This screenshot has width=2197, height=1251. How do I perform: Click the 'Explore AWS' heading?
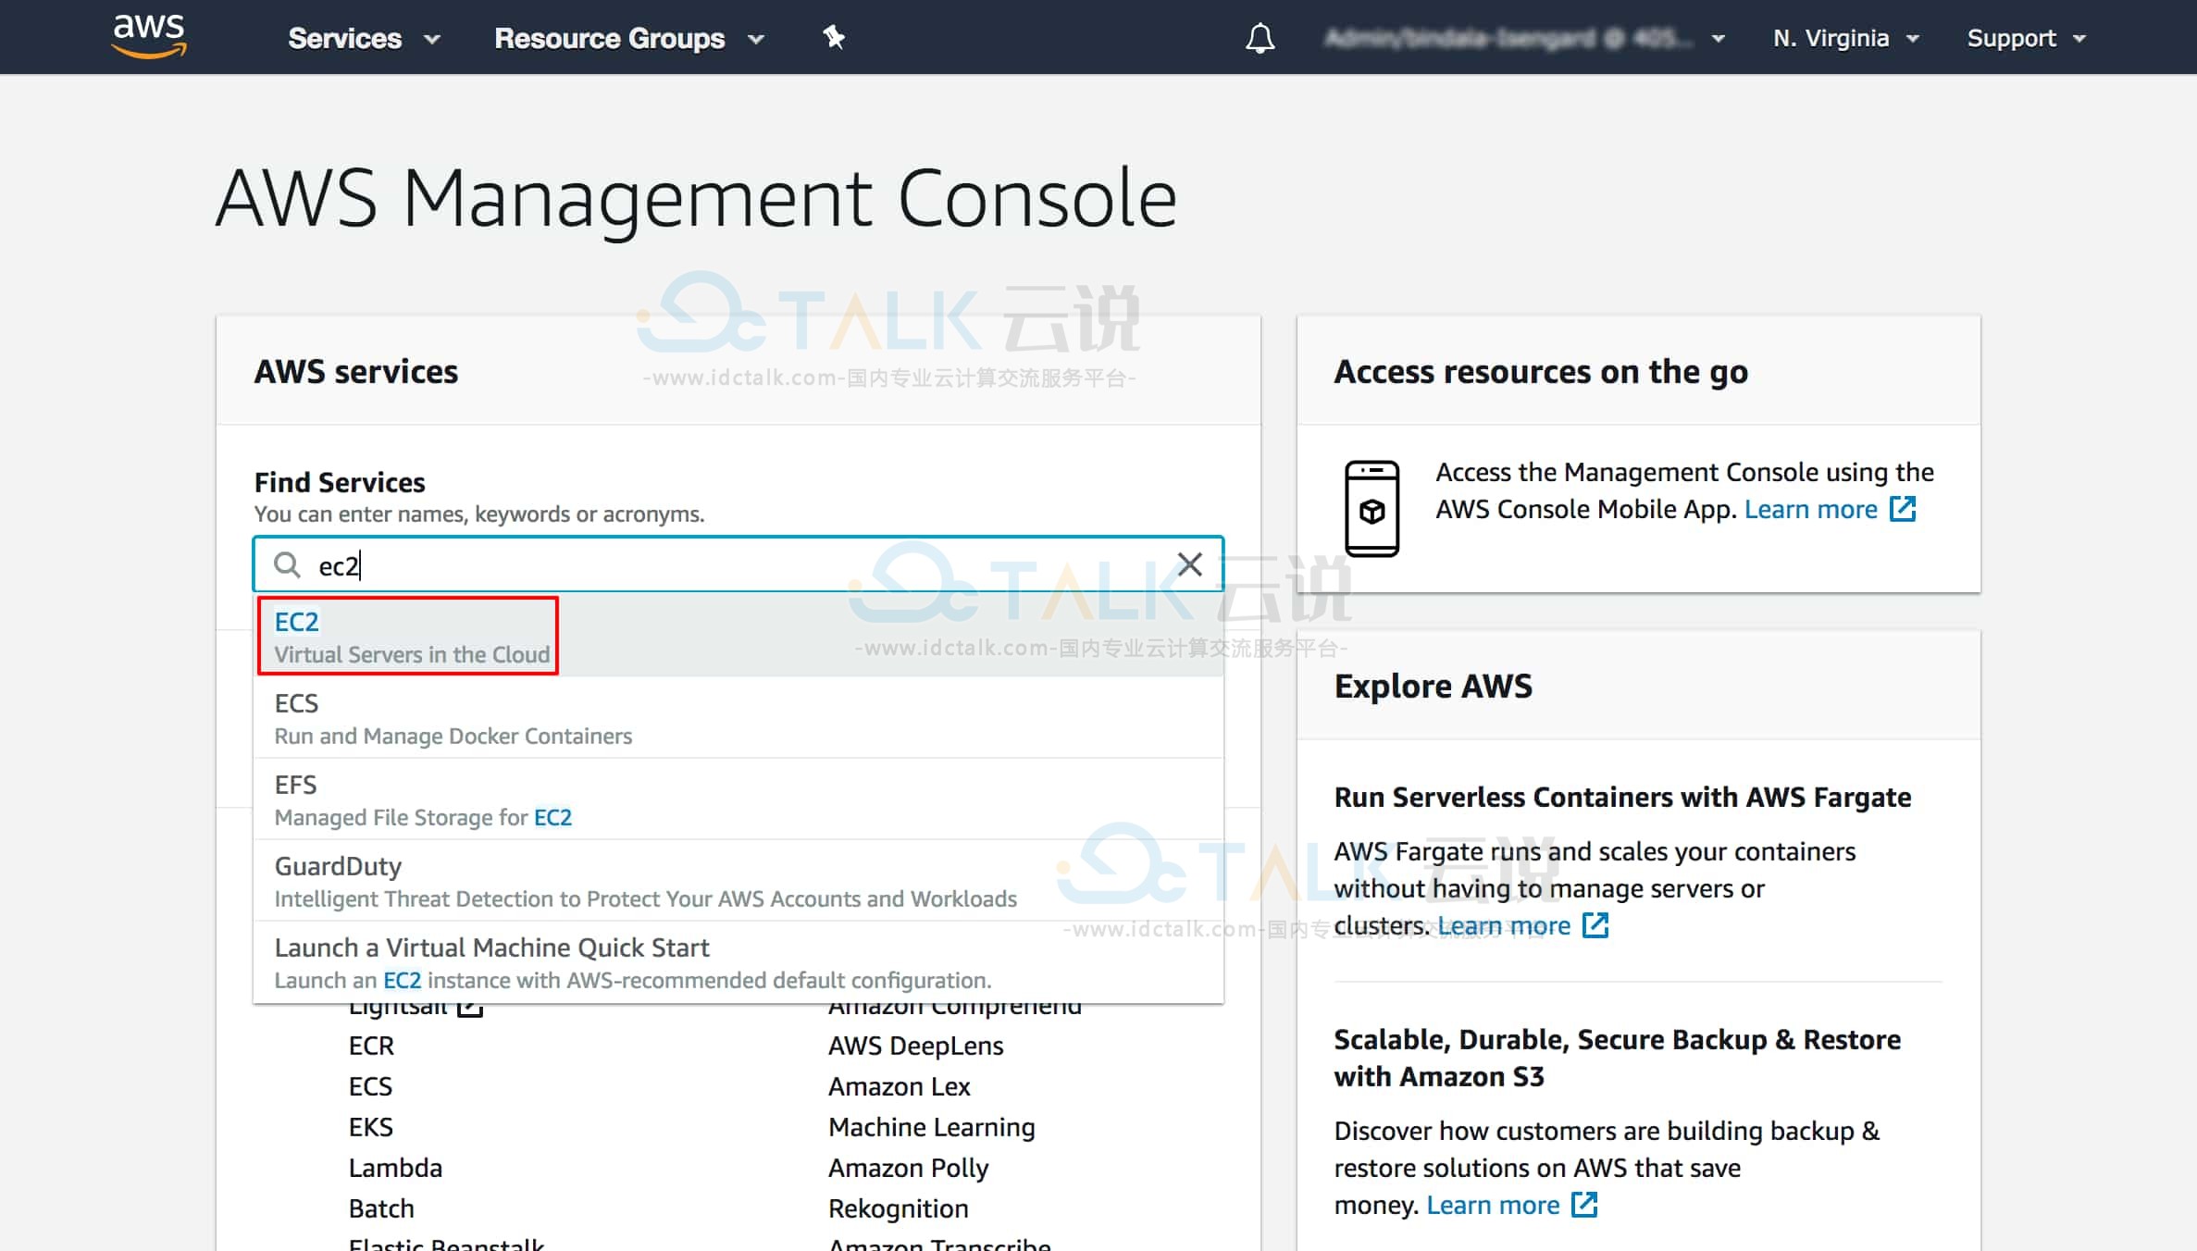pos(1433,686)
